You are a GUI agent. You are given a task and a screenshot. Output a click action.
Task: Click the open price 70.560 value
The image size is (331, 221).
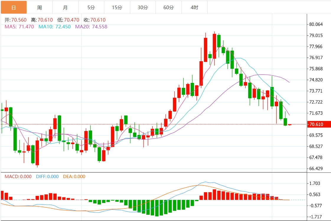(x=19, y=20)
